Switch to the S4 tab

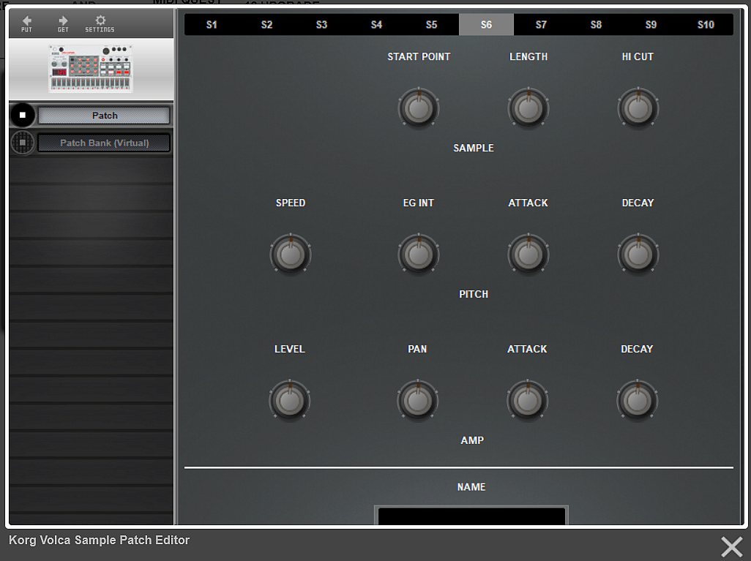click(x=376, y=24)
